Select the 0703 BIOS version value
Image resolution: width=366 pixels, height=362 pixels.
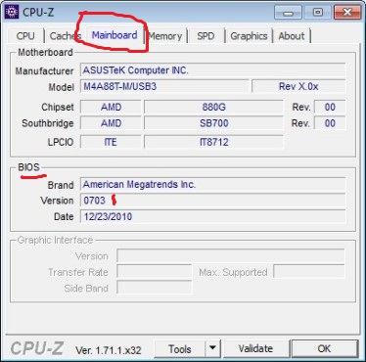213,201
